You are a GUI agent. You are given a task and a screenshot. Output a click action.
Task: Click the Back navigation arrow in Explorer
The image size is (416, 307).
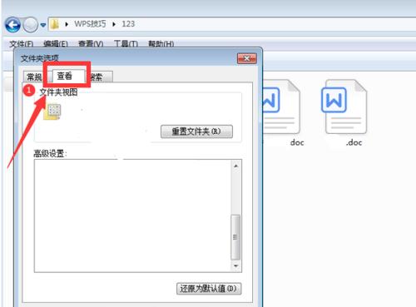pyautogui.click(x=12, y=25)
